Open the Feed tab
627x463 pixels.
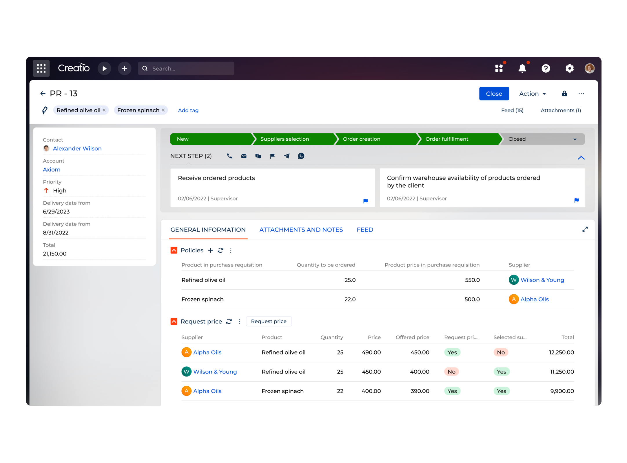pyautogui.click(x=365, y=229)
